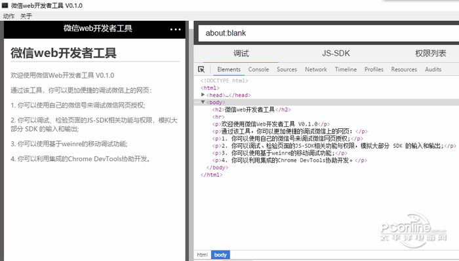
Task: Collapse the body element node
Action: [203, 102]
